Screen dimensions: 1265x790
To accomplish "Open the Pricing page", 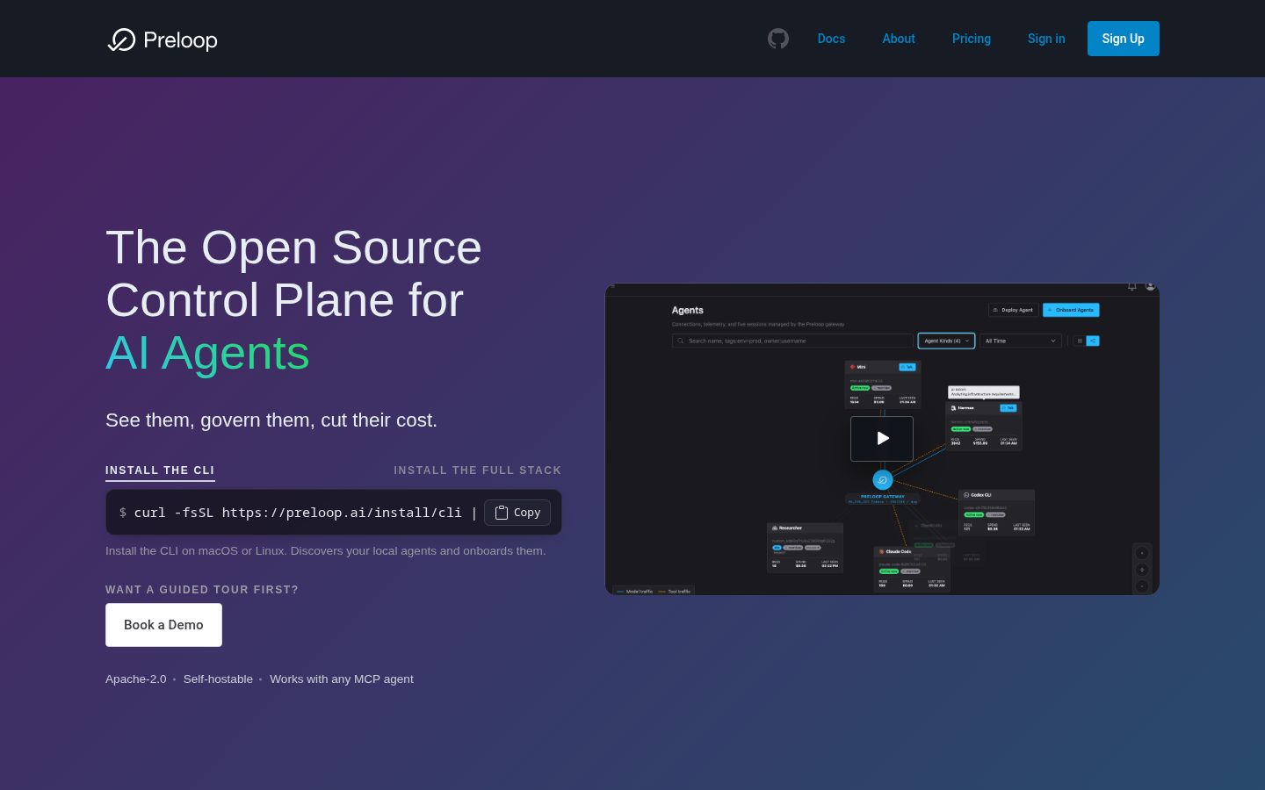I will pos(972,39).
